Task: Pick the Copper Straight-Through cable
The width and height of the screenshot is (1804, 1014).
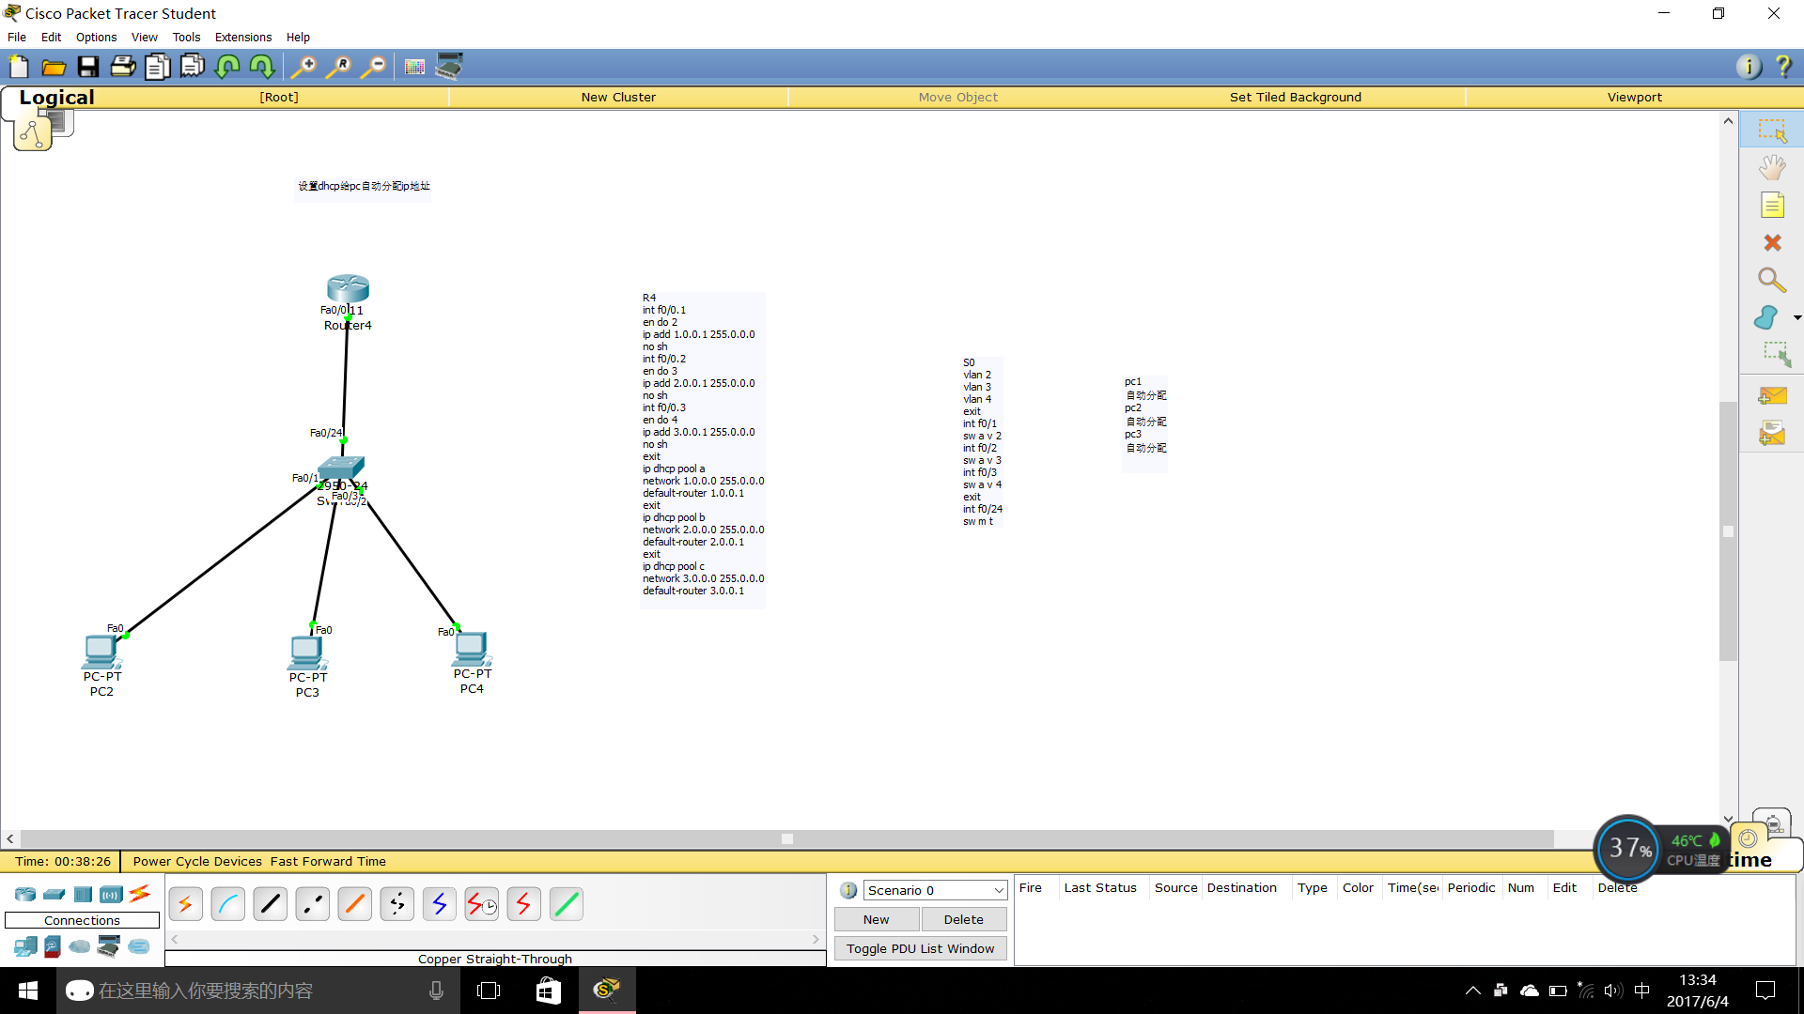Action: (x=271, y=904)
